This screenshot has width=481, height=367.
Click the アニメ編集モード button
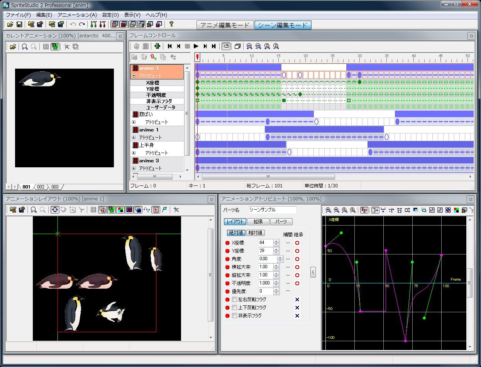[225, 25]
